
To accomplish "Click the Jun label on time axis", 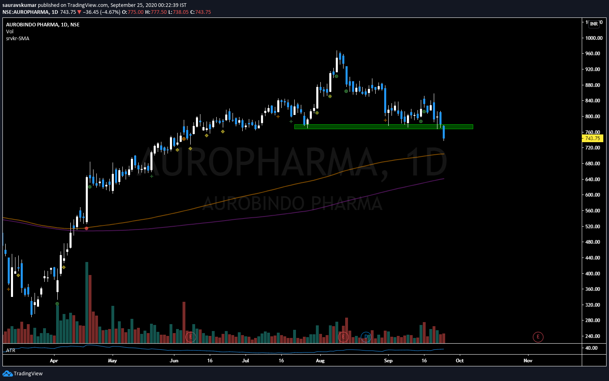I will click(x=174, y=361).
